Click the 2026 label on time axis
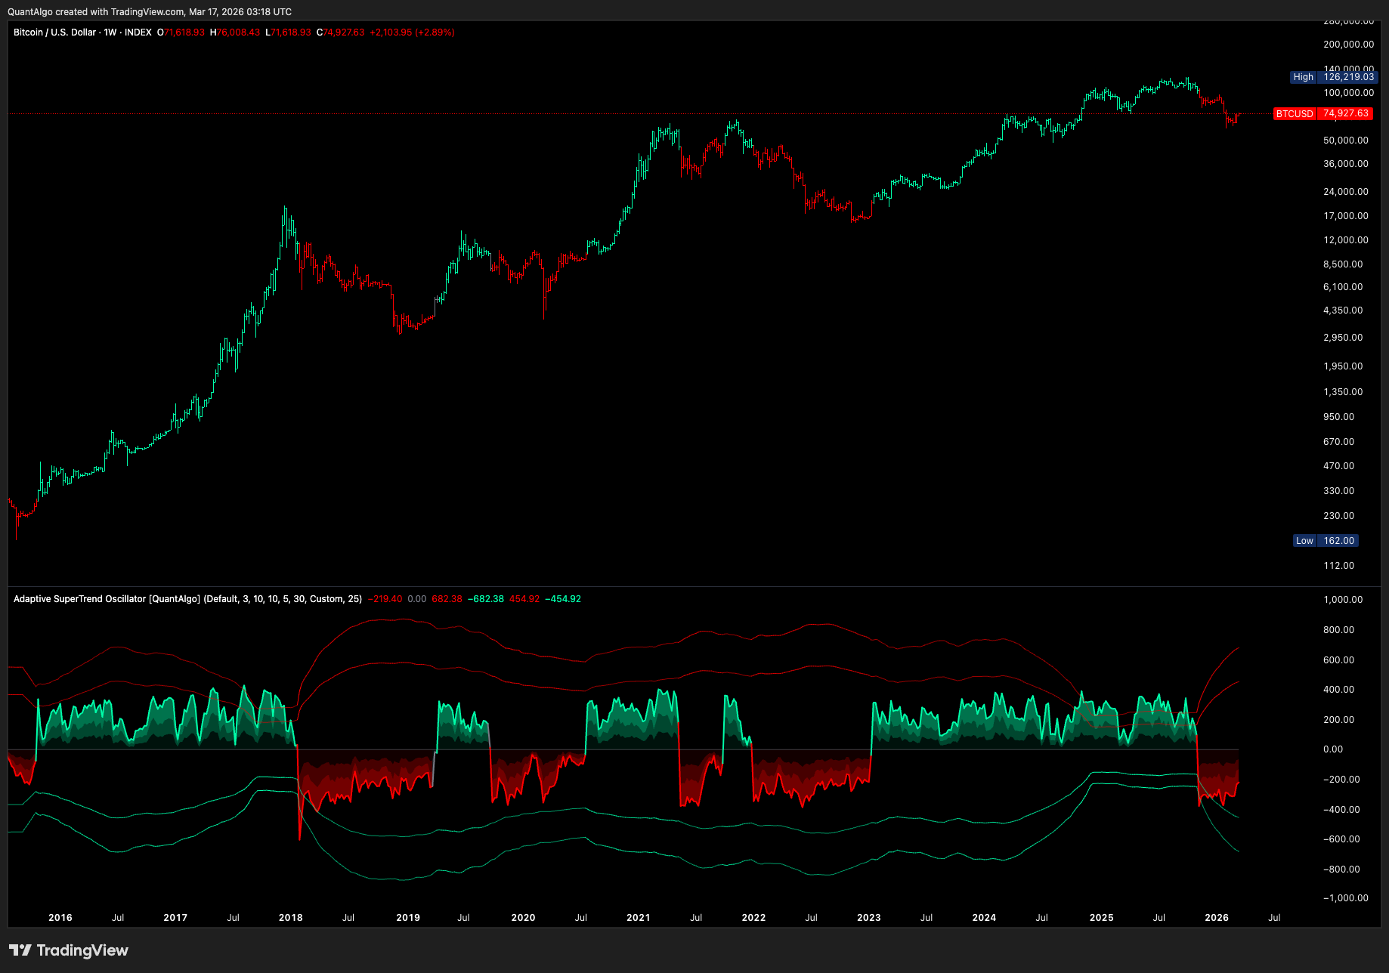This screenshot has height=973, width=1389. pos(1217,918)
